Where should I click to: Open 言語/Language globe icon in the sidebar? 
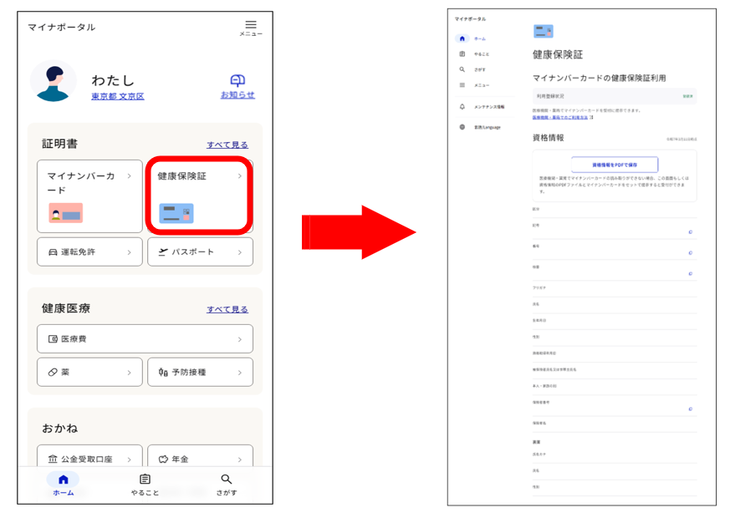(462, 127)
